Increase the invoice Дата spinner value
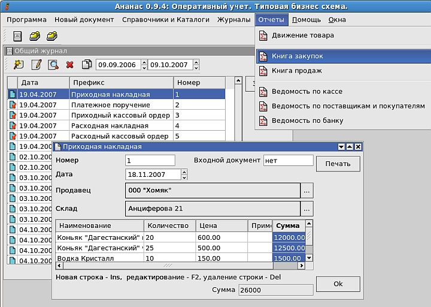431x307 pixels. (x=184, y=172)
